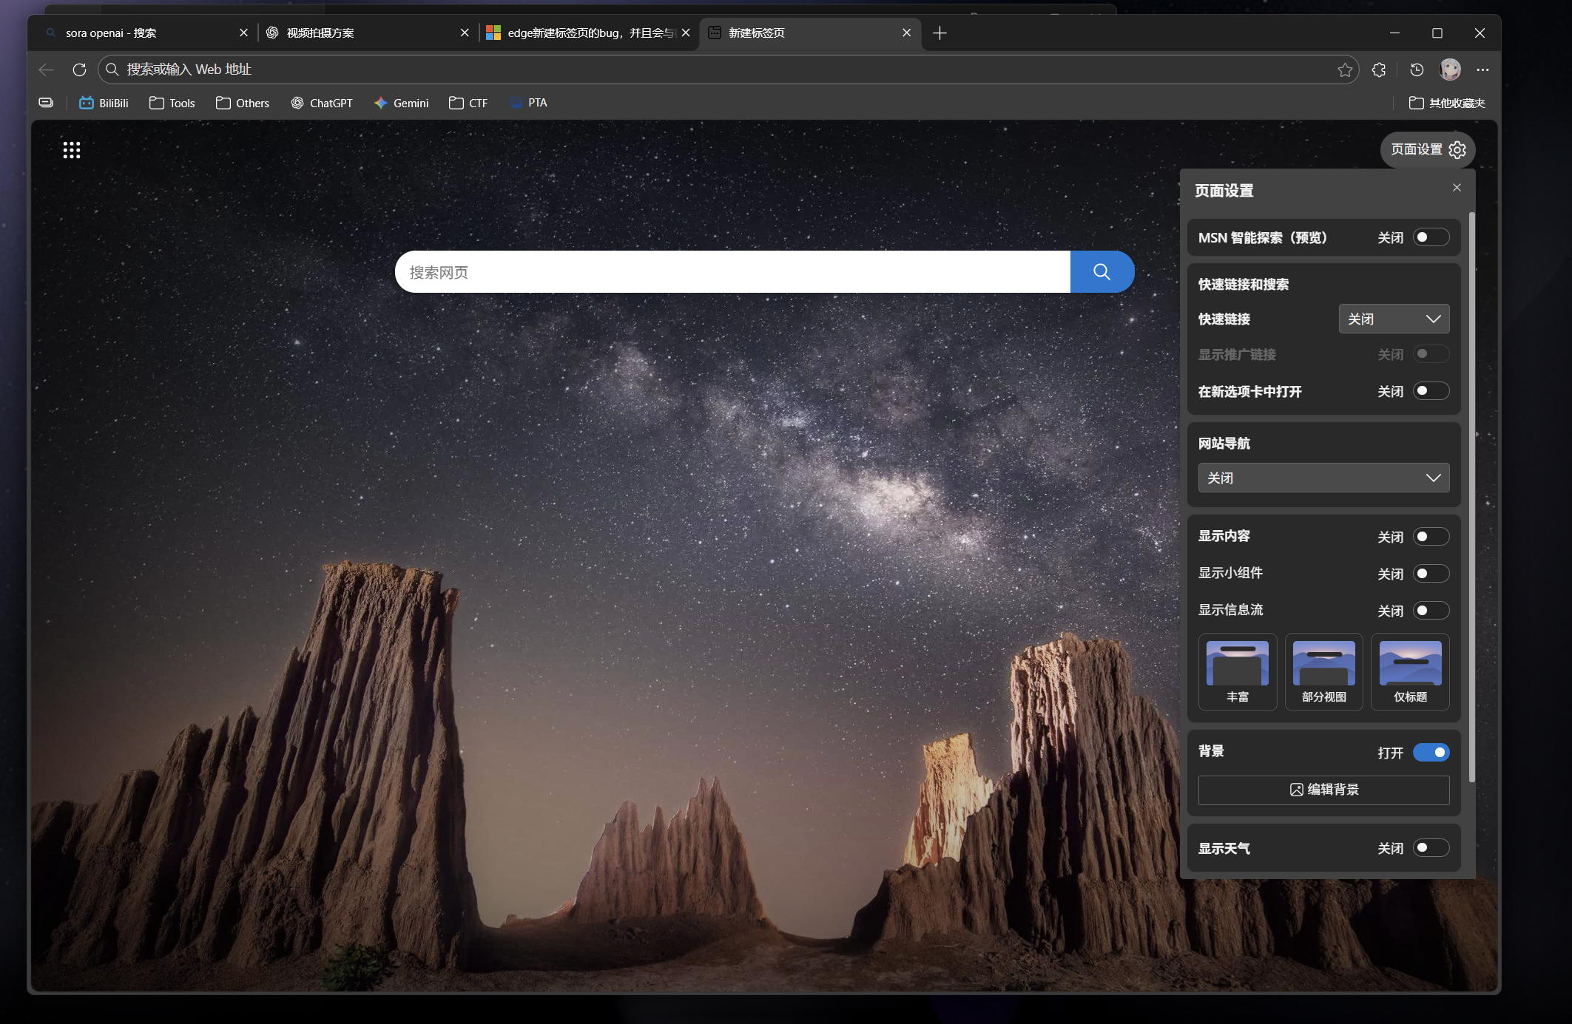
Task: Open the 网站导航 dropdown
Action: (1323, 478)
